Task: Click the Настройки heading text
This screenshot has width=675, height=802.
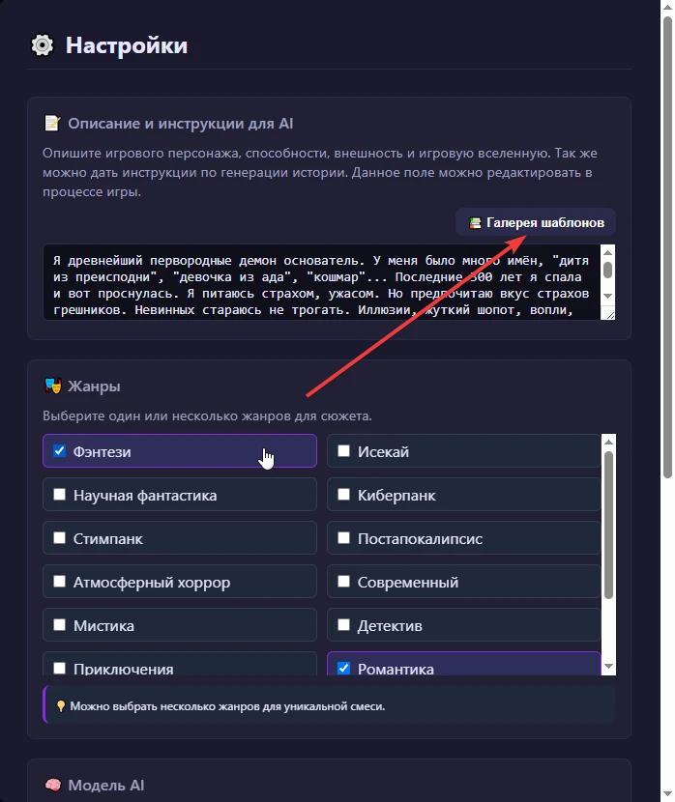Action: point(127,45)
